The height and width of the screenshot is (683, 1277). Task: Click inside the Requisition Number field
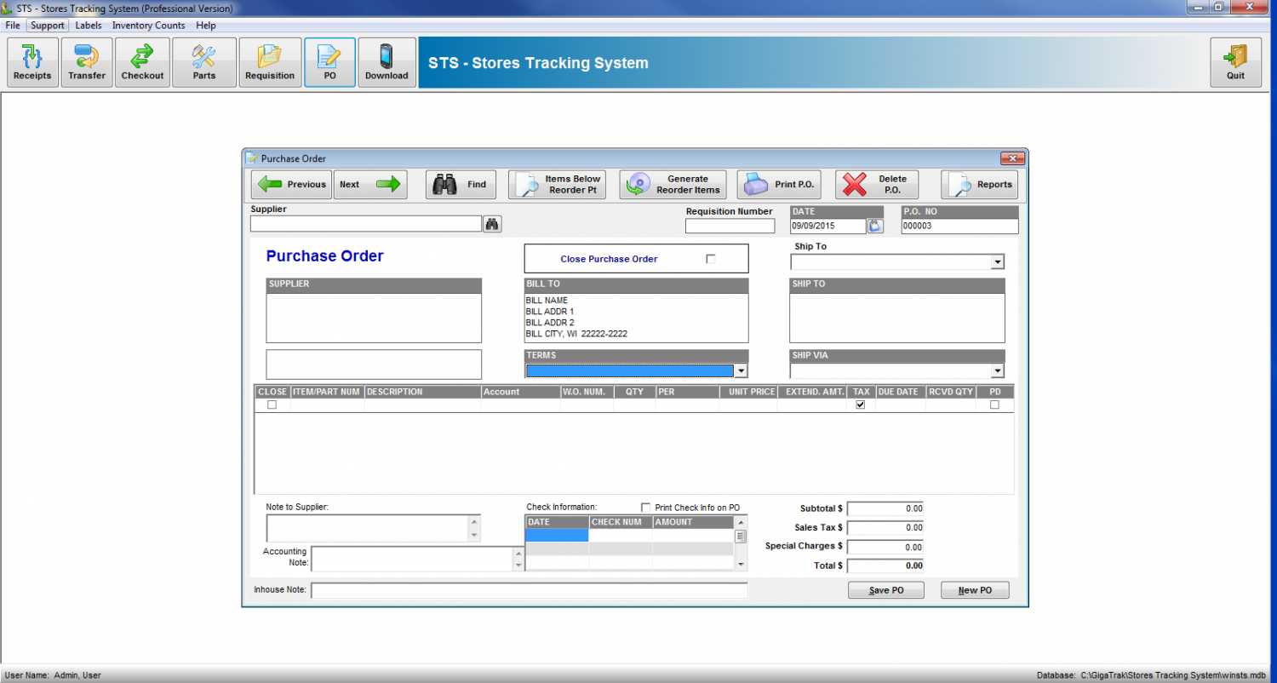pyautogui.click(x=730, y=225)
